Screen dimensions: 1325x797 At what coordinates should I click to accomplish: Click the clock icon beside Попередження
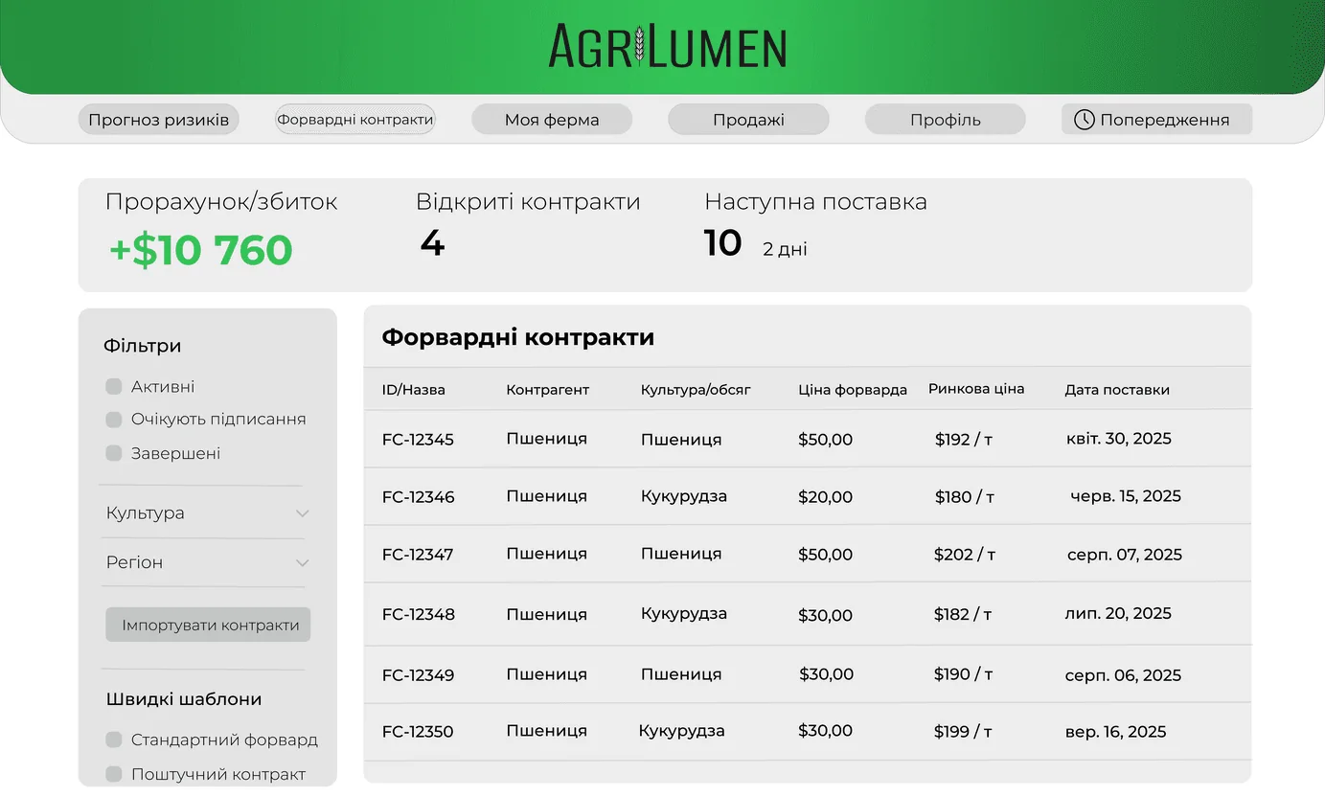tap(1084, 120)
